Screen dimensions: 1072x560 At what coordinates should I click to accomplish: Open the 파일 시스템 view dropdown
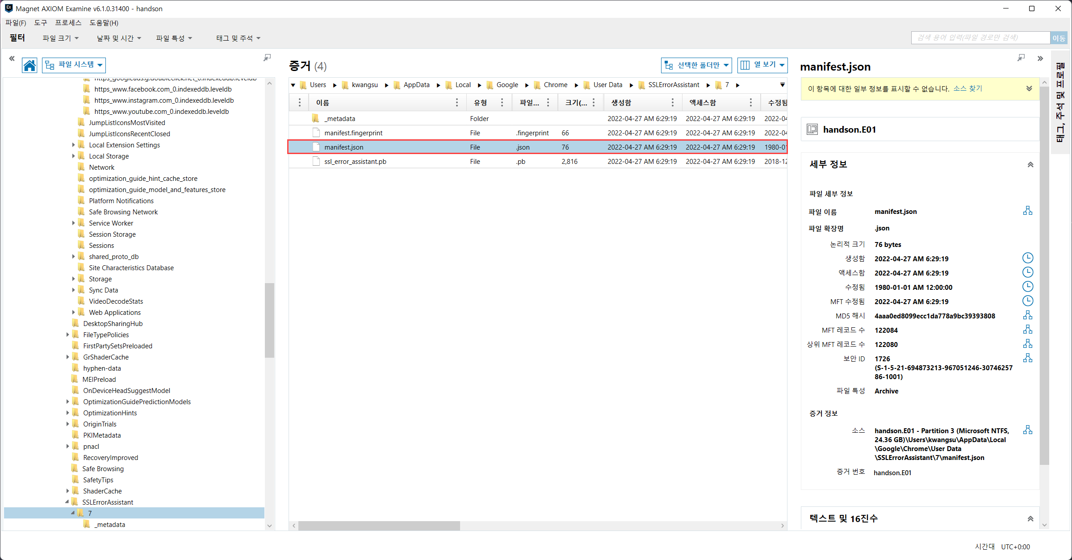pos(74,65)
